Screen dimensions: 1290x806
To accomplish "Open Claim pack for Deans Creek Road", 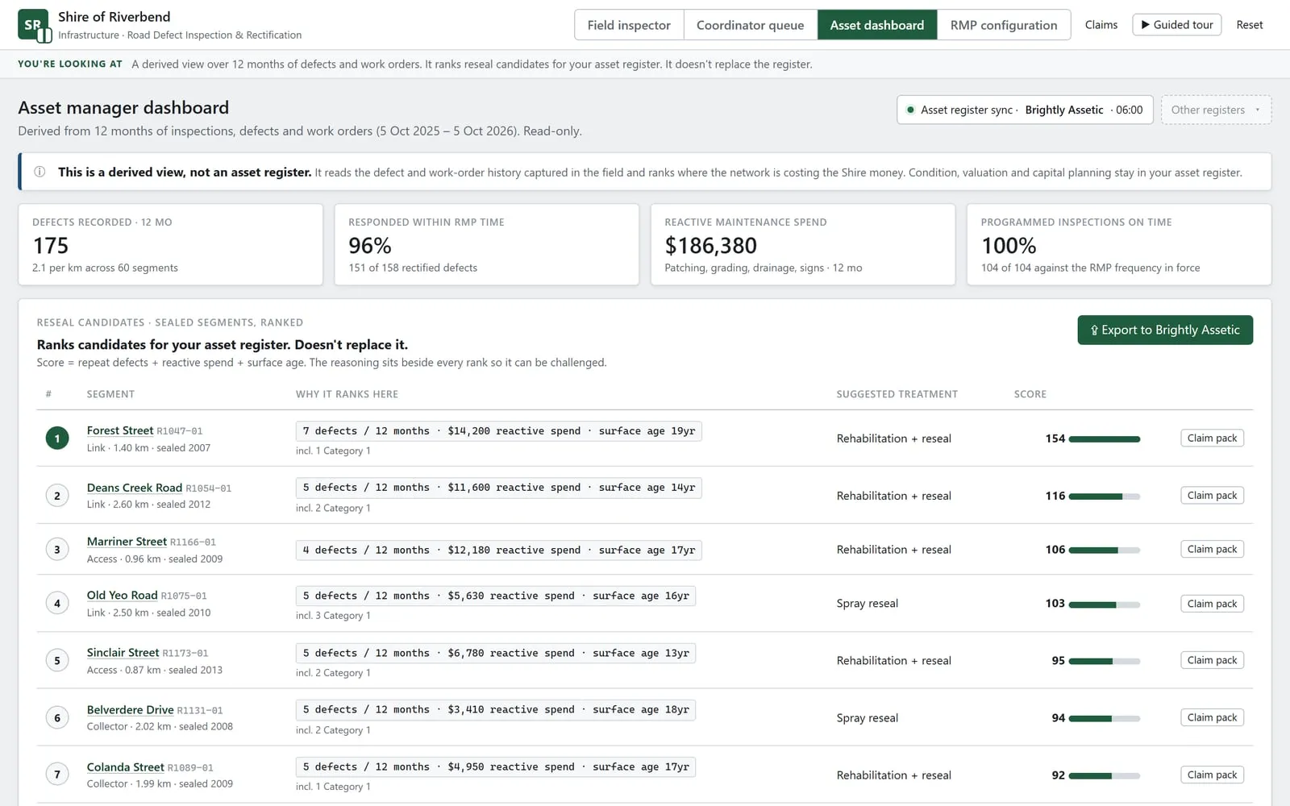I will pyautogui.click(x=1212, y=496).
